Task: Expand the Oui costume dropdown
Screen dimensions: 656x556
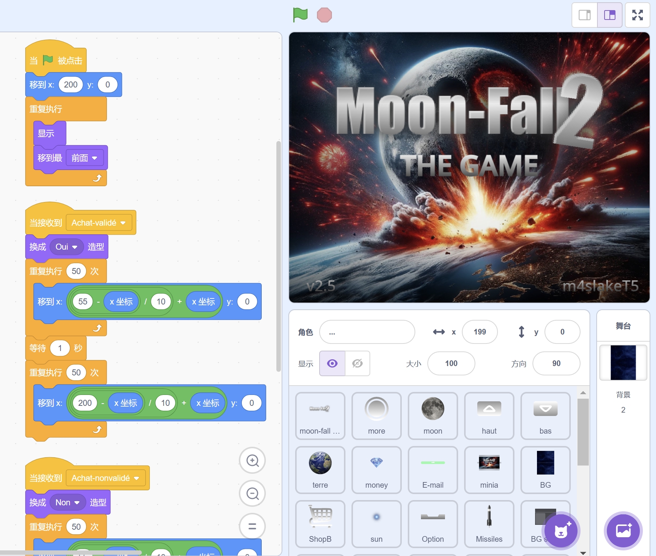Action: pos(75,247)
